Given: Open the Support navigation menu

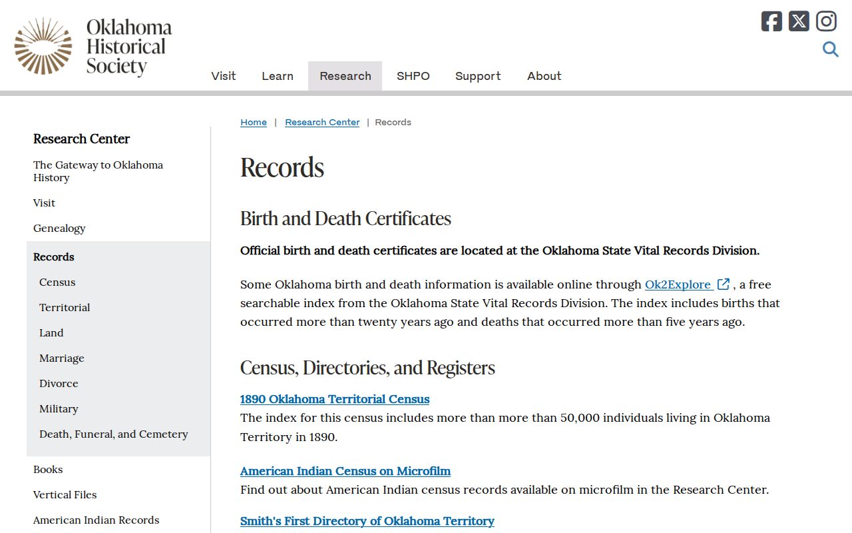Looking at the screenshot, I should pyautogui.click(x=478, y=76).
